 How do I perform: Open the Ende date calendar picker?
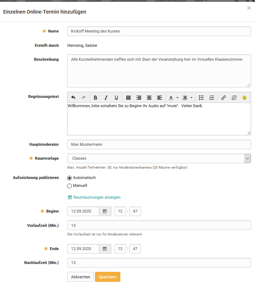point(105,249)
